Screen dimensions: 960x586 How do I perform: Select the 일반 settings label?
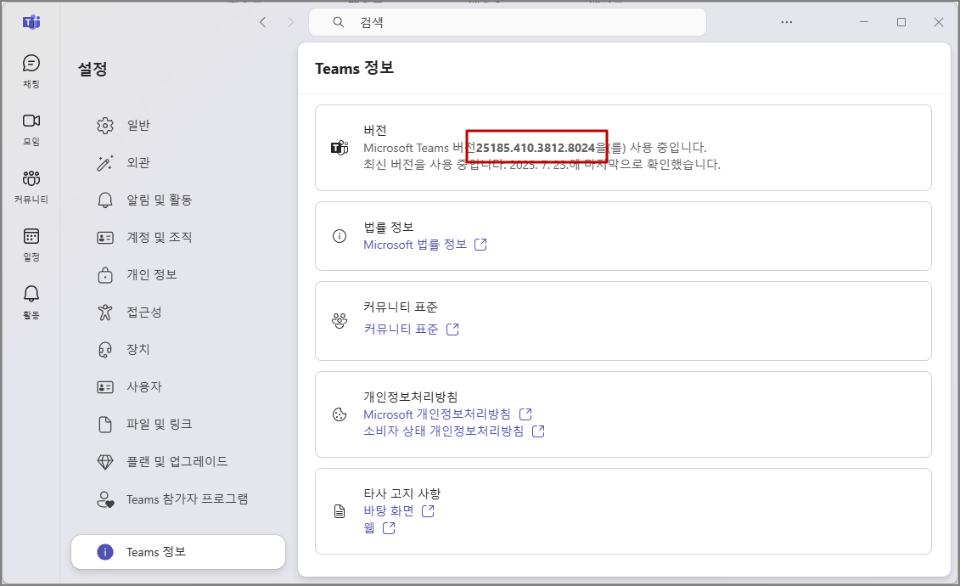pos(138,126)
